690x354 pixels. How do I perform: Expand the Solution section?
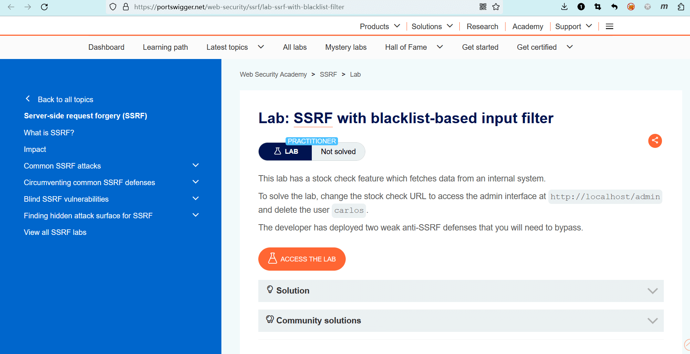click(460, 291)
